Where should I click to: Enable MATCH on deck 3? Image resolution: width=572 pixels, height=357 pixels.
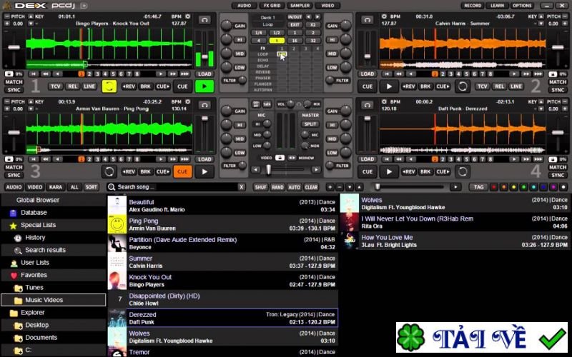click(x=14, y=167)
